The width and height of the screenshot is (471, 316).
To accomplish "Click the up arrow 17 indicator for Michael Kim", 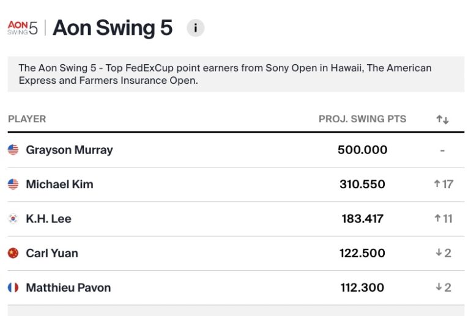I will 443,184.
